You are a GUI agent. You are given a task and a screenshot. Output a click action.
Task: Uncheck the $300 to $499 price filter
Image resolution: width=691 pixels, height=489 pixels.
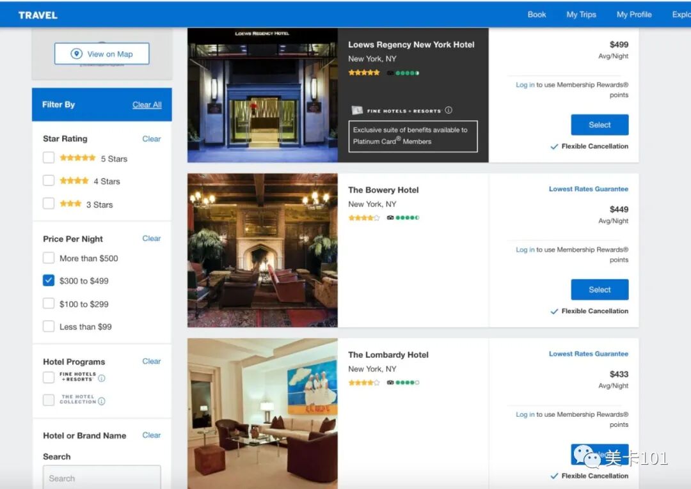49,281
